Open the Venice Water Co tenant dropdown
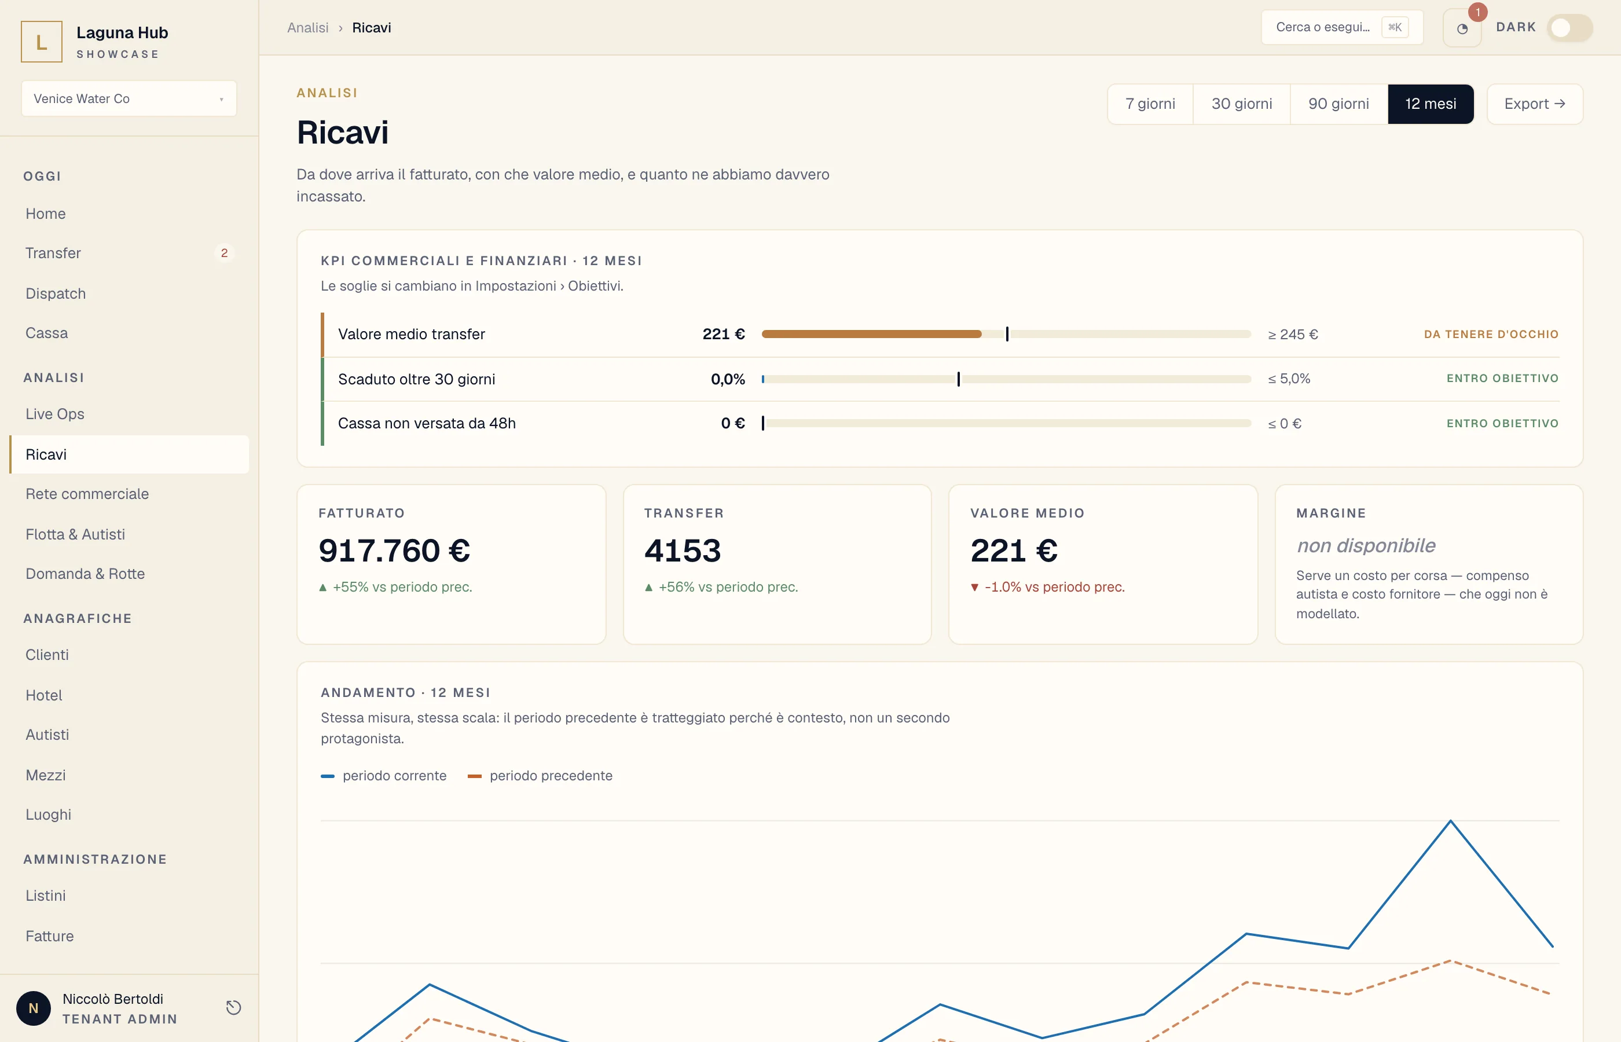The height and width of the screenshot is (1042, 1621). (129, 99)
